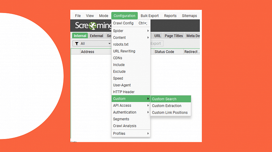Viewport: 272px width, 152px height.
Task: Choose Custom Link Positions option
Action: [x=171, y=112]
